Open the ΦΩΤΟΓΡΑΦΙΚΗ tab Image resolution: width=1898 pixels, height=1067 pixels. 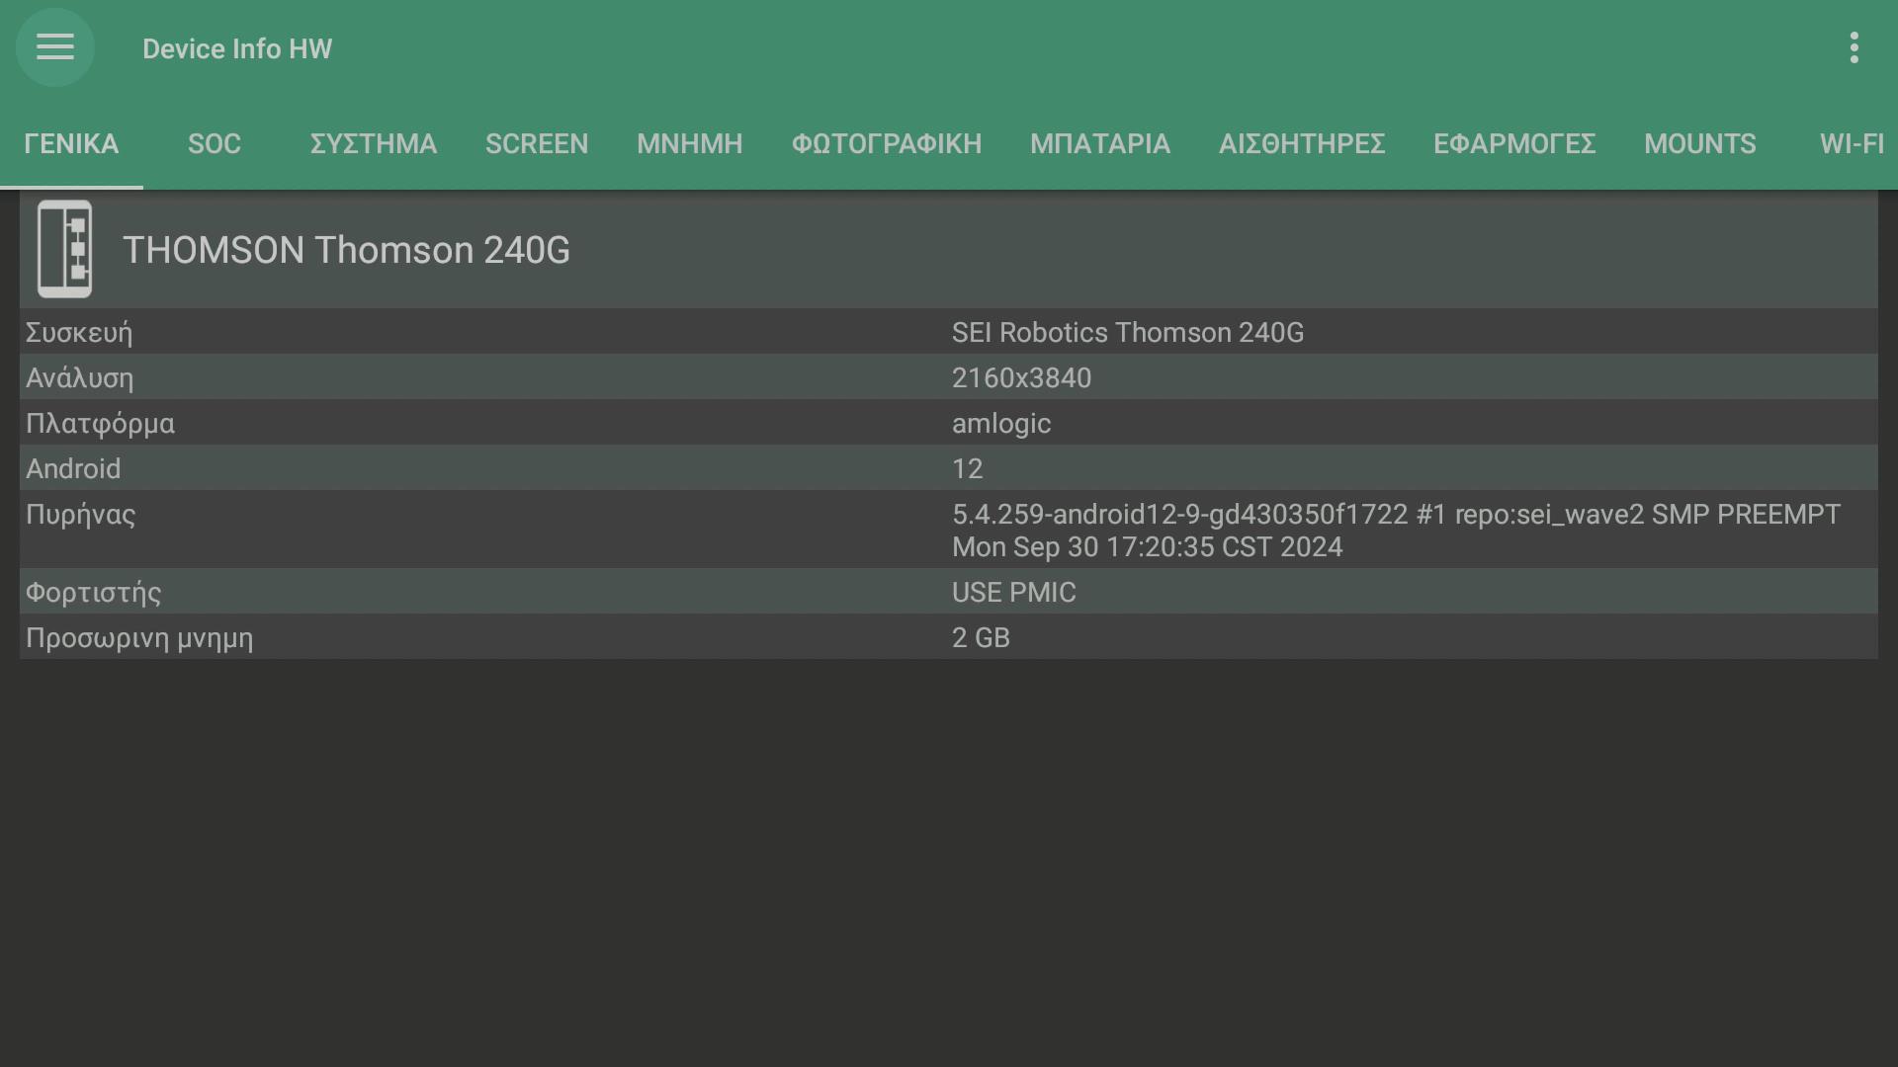point(886,144)
